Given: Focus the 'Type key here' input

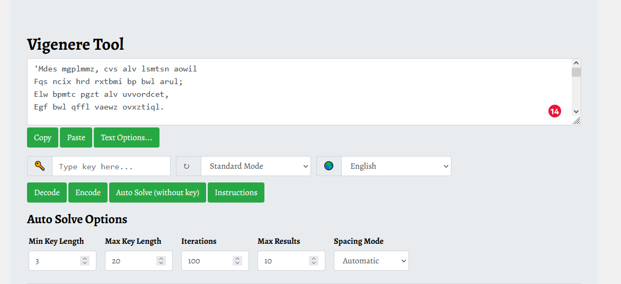Looking at the screenshot, I should click(111, 166).
